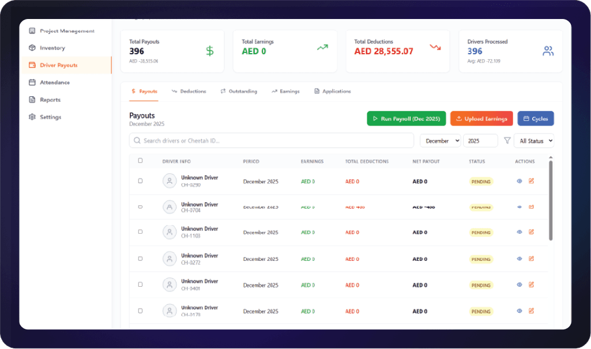Click the Upload Earnings button
This screenshot has height=349, width=591.
[481, 119]
